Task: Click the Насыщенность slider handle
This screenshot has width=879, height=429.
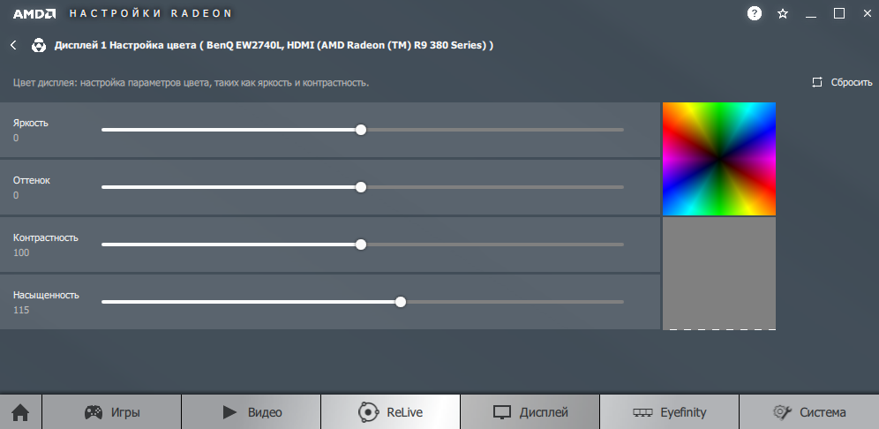Action: tap(401, 302)
